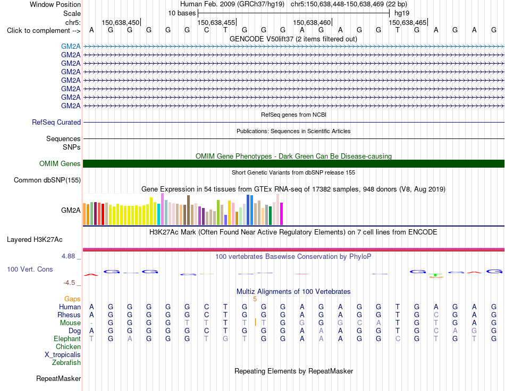Viewport: 505px width, 391px height.
Task: Open the RefSeq Curated track label
Action: [56, 122]
